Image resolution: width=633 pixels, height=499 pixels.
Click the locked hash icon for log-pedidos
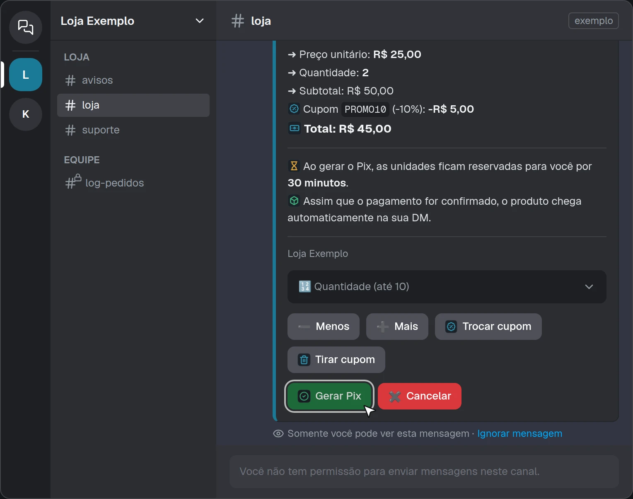[x=73, y=182]
